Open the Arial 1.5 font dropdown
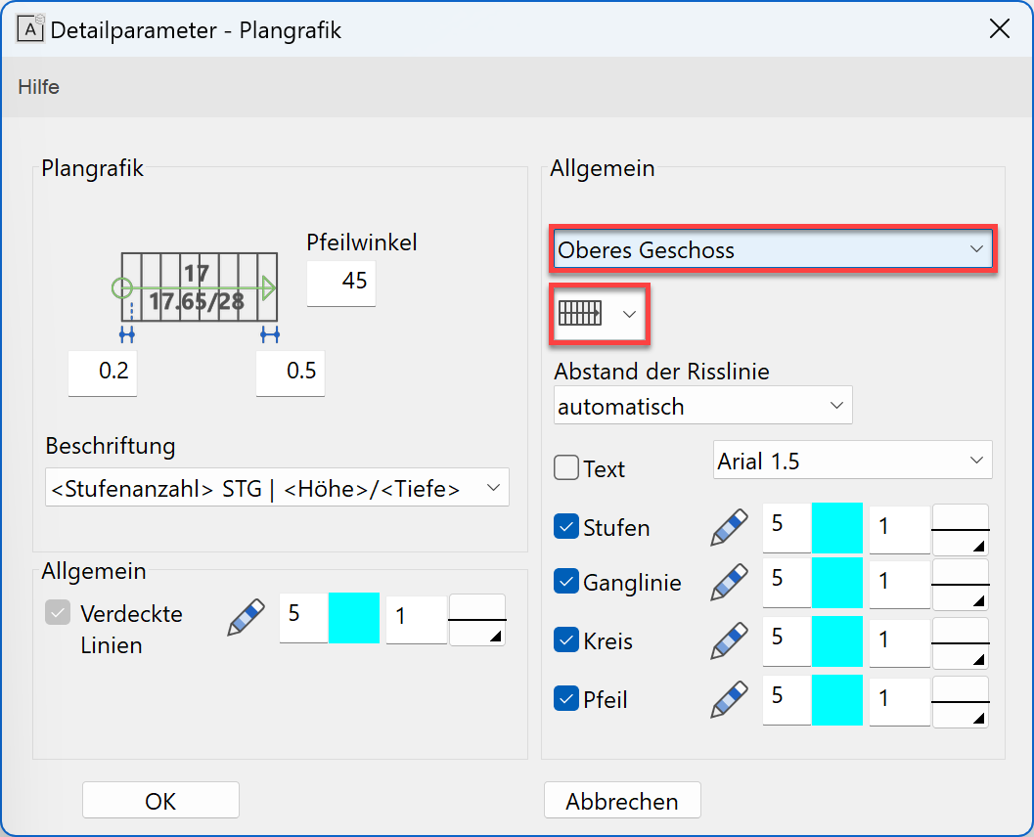The width and height of the screenshot is (1034, 837). pyautogui.click(x=852, y=461)
